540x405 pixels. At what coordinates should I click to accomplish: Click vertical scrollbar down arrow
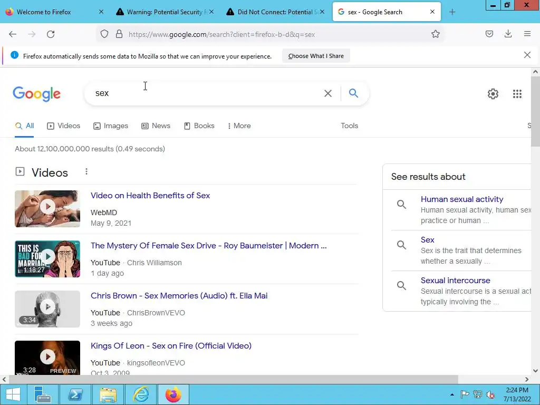click(536, 371)
